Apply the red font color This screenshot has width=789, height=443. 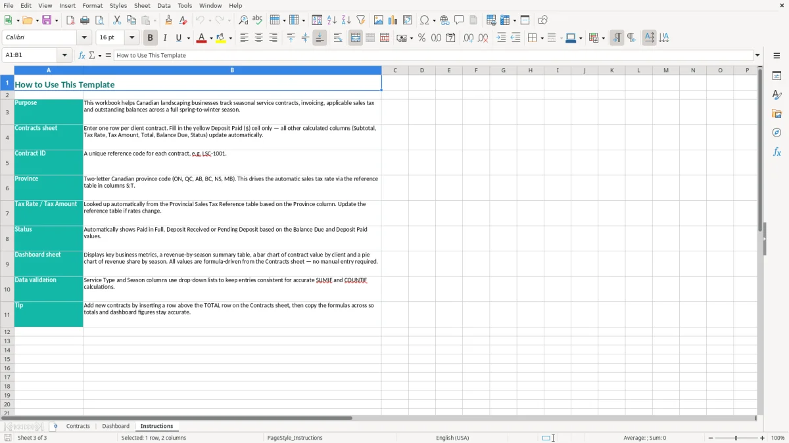pos(201,38)
